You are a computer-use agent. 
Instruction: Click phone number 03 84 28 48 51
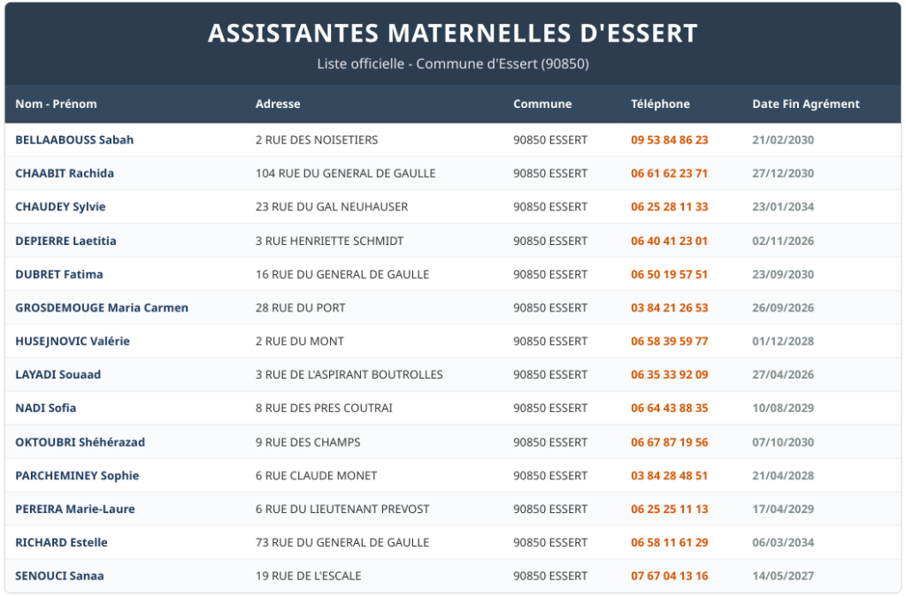click(x=669, y=476)
